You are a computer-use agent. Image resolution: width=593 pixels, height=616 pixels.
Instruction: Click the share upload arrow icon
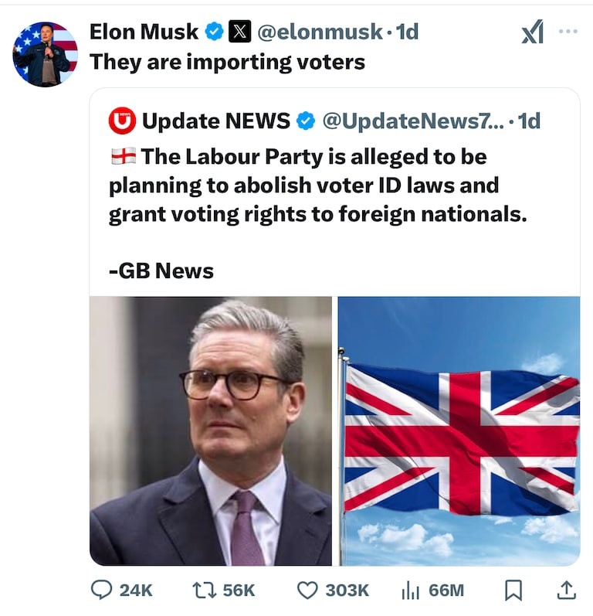click(567, 590)
